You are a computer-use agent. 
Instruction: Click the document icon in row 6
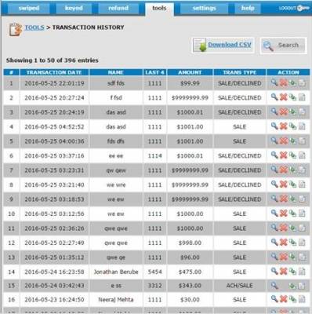(302, 155)
